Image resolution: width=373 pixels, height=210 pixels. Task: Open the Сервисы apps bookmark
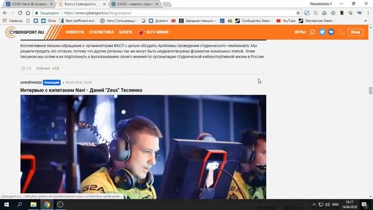(x=13, y=21)
